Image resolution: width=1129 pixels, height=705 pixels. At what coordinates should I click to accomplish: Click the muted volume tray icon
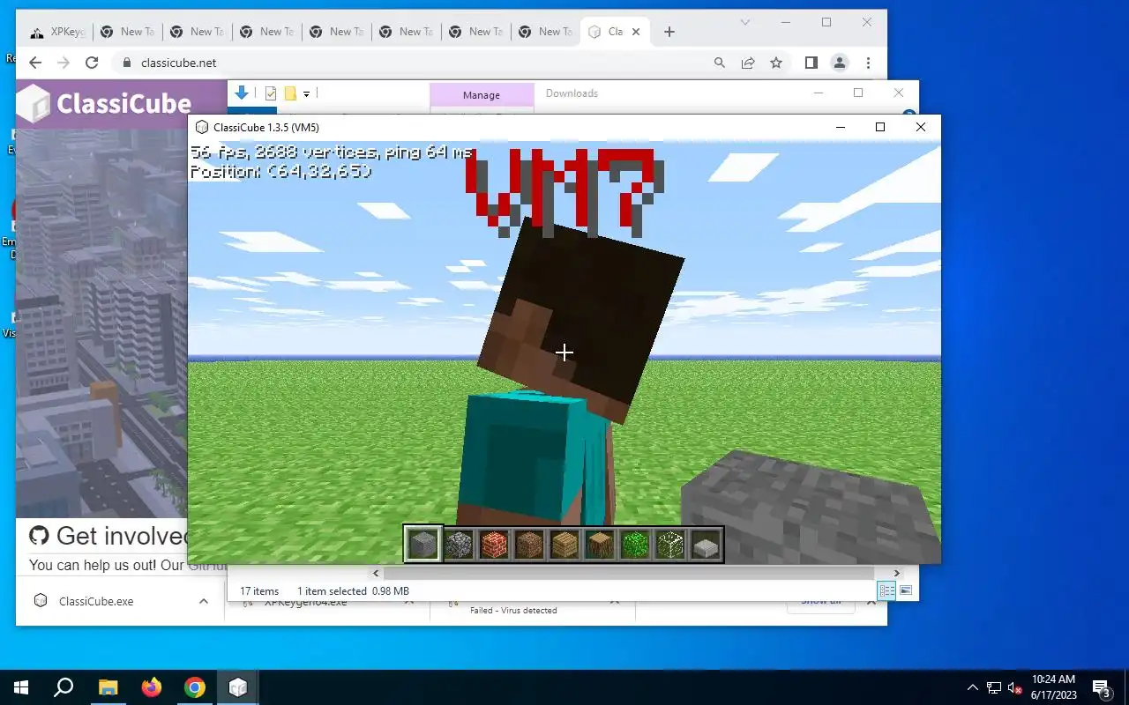click(x=1014, y=687)
